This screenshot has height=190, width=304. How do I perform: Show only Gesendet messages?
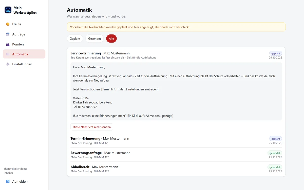click(94, 39)
